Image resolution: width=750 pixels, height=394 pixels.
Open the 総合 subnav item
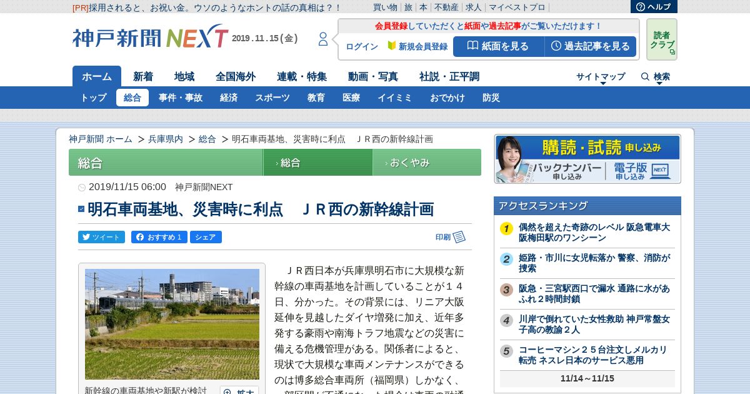(132, 98)
